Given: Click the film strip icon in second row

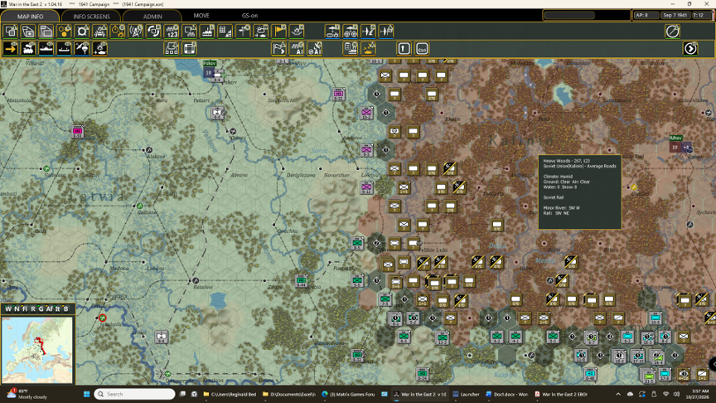Looking at the screenshot, I should coord(190,48).
